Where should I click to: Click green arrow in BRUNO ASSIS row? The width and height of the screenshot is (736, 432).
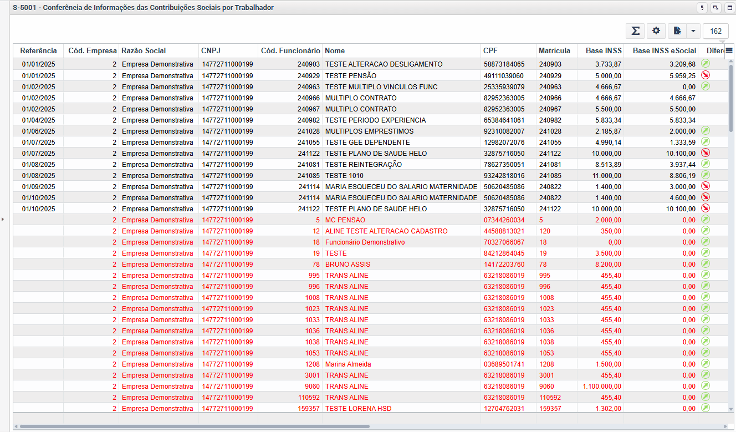point(706,263)
